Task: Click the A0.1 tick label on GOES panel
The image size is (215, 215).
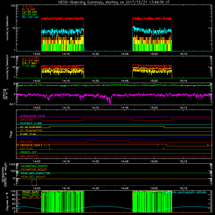Action: click(x=12, y=104)
